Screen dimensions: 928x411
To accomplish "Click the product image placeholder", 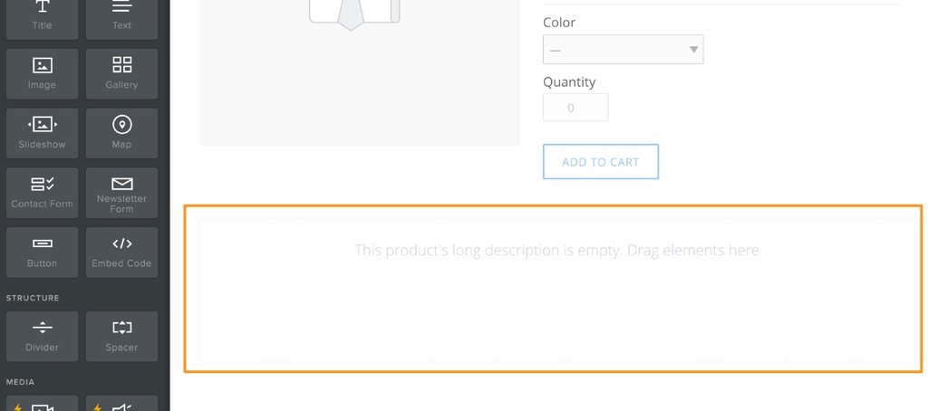I will (x=360, y=72).
